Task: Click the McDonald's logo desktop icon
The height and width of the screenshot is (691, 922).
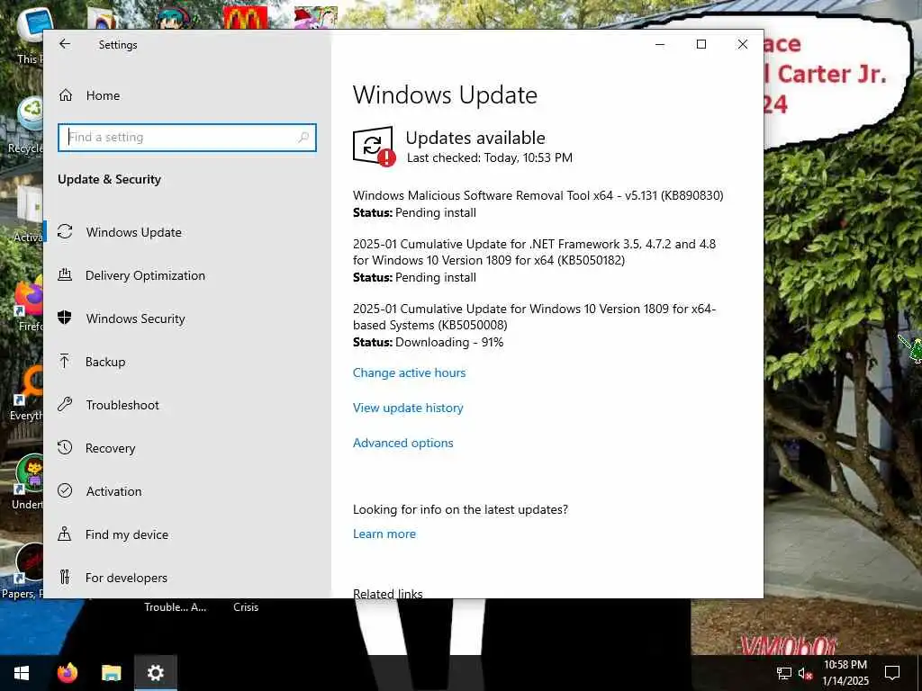Action: point(245,18)
